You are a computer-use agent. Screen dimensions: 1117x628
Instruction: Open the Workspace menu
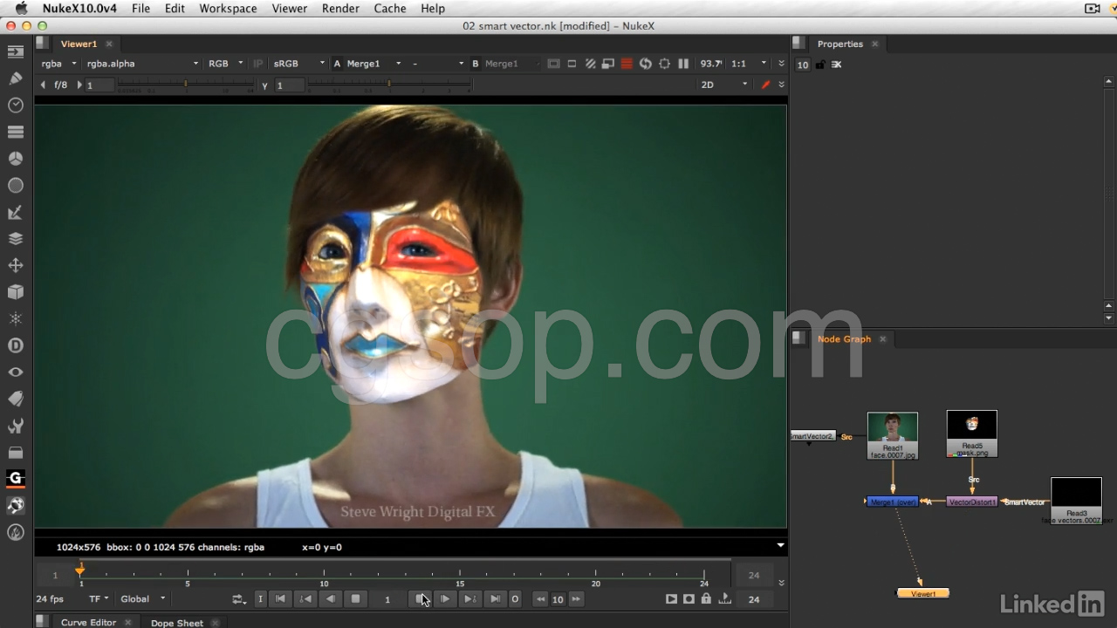tap(228, 9)
